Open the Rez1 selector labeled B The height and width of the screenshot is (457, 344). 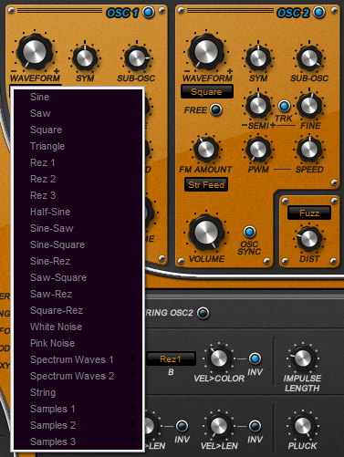171,359
